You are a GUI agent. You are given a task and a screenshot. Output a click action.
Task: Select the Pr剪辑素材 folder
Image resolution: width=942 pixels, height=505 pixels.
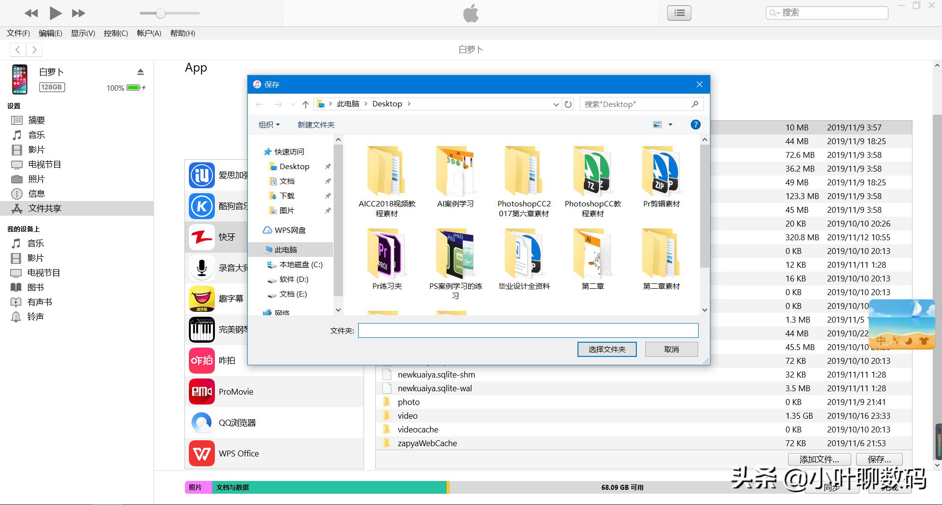tap(661, 177)
